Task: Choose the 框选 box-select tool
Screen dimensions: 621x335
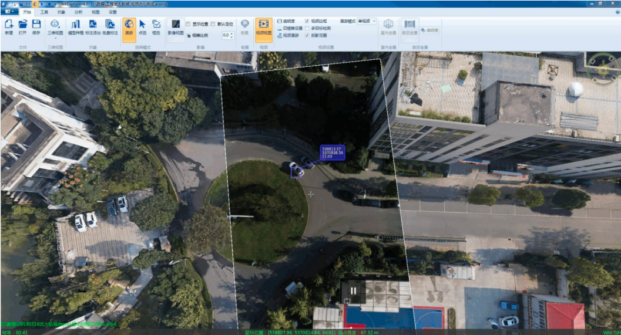Action: [156, 28]
